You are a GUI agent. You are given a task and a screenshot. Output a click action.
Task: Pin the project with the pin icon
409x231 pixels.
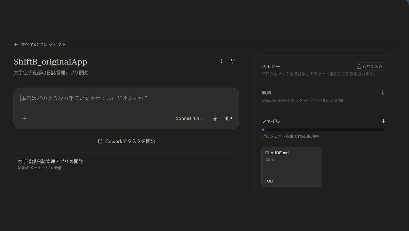point(233,61)
